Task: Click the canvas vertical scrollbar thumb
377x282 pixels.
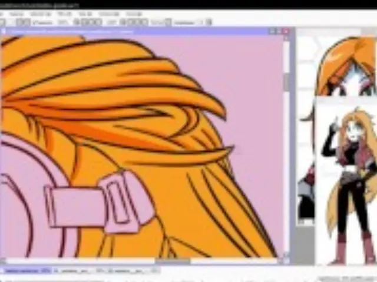Action: tap(286, 82)
